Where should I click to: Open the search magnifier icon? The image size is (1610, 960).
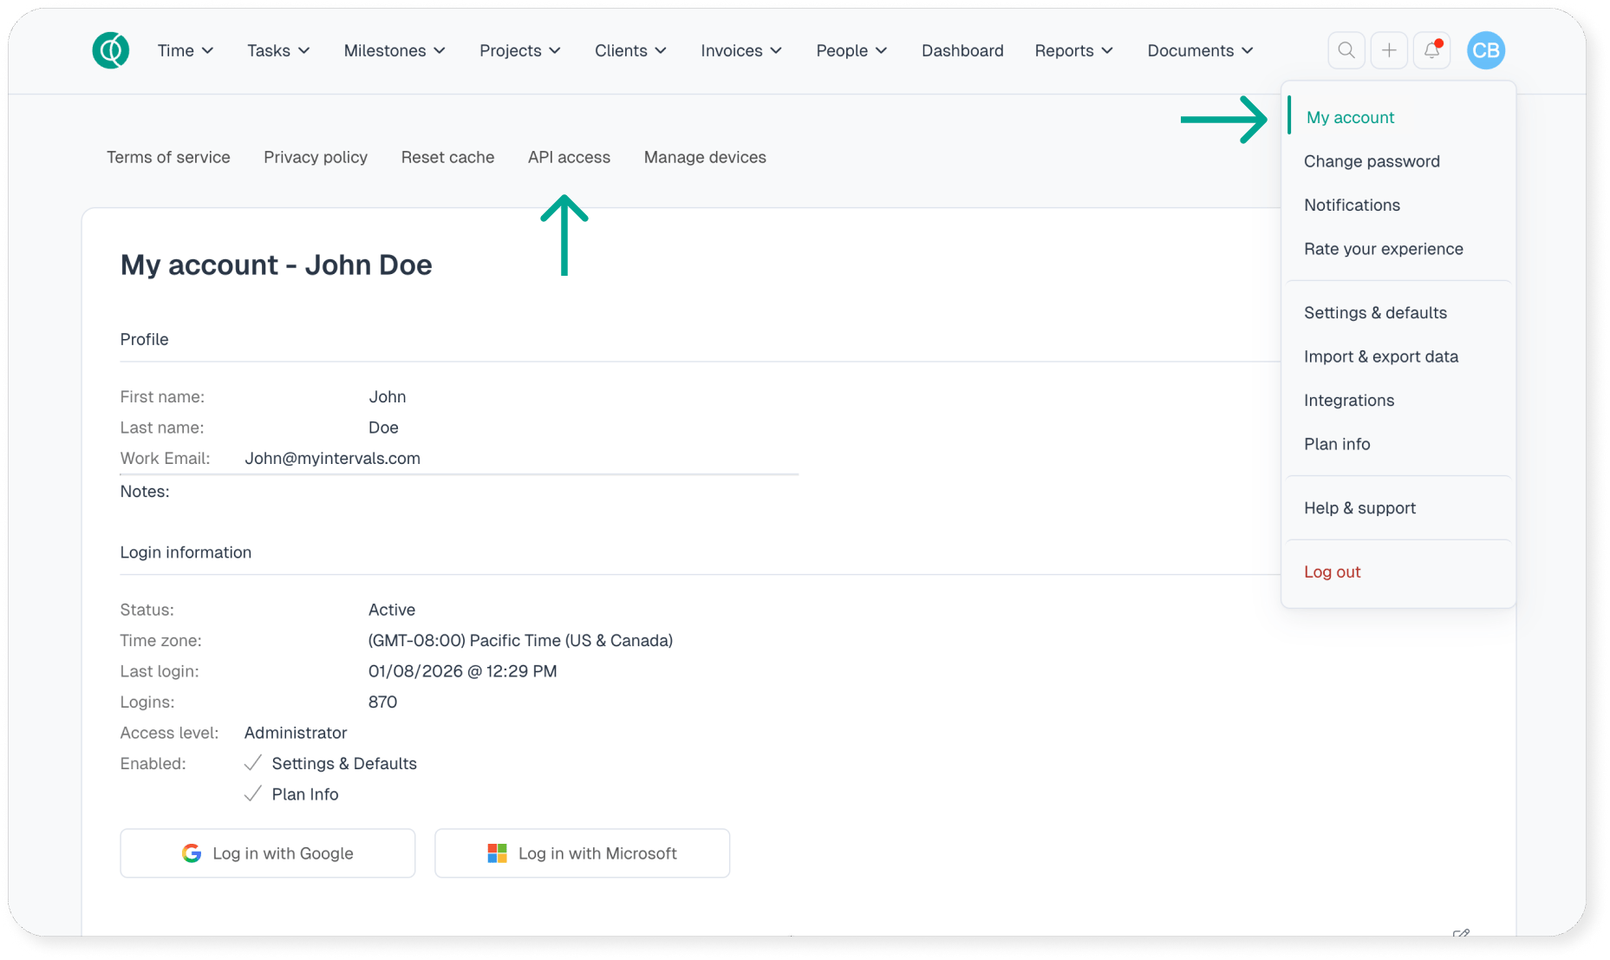coord(1346,50)
